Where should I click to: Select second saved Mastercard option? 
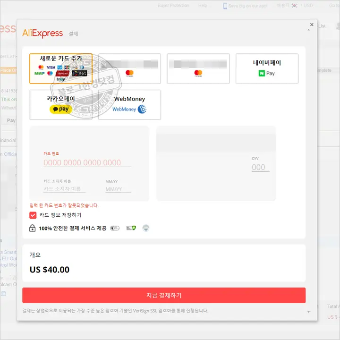[x=198, y=68]
